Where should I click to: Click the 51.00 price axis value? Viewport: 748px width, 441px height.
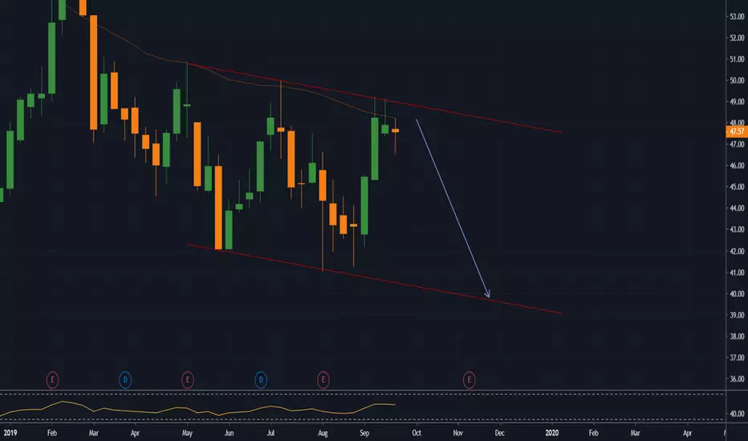(737, 59)
